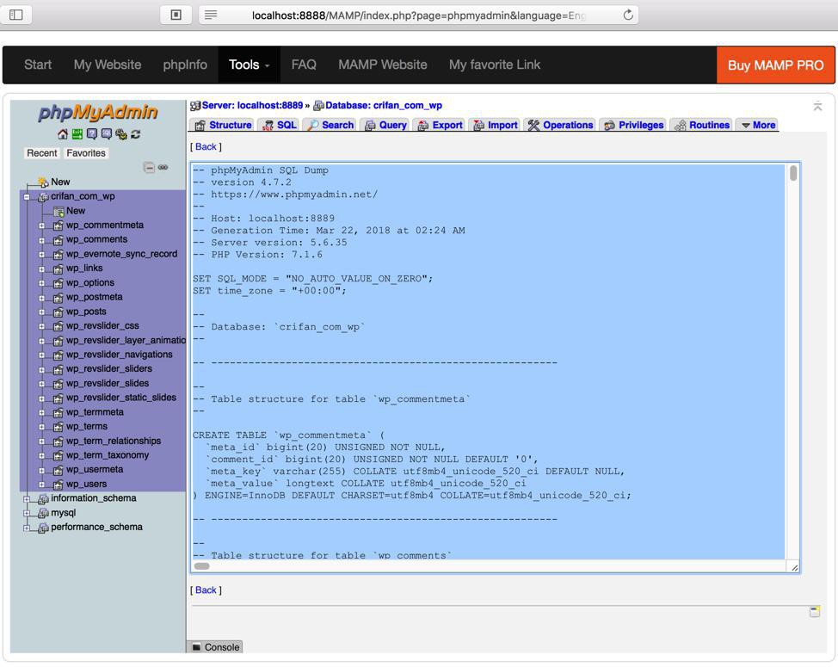The image size is (838, 667).
Task: Click the browser sidebar toggle icon
Action: (x=16, y=15)
